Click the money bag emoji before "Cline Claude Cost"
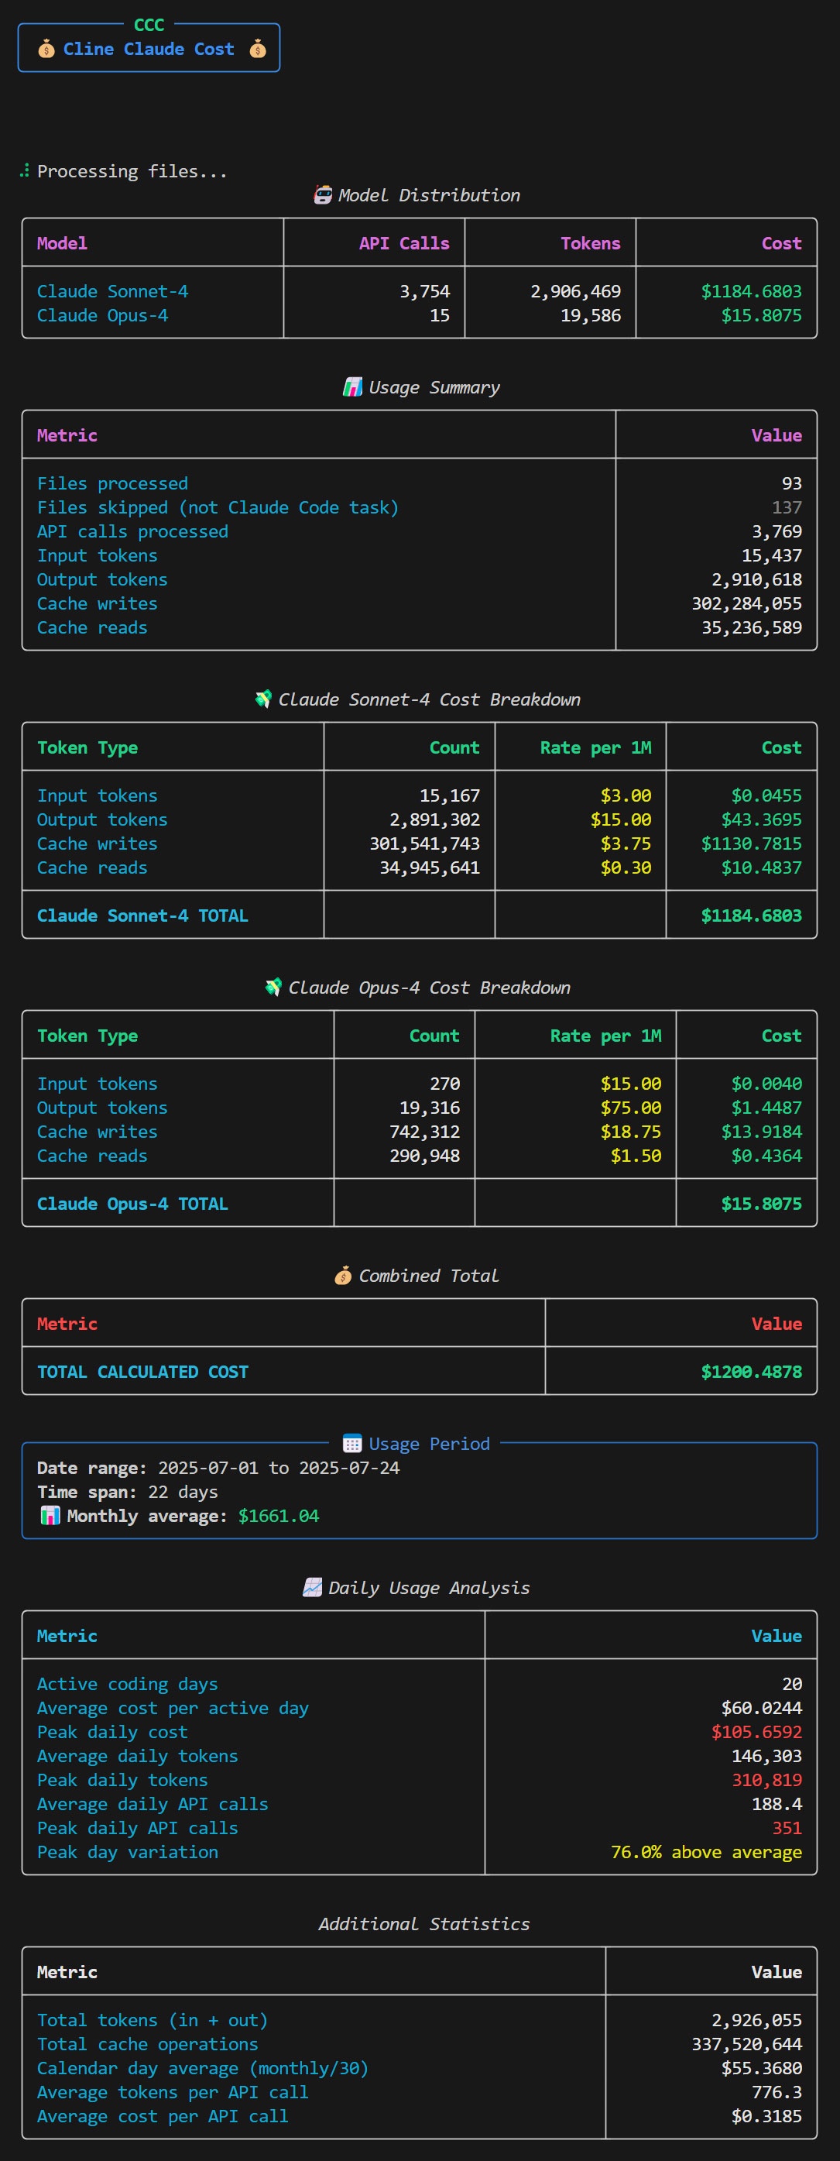Screen dimensions: 840x2161 click(46, 50)
